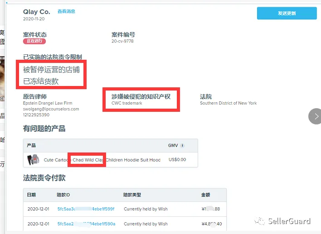This screenshot has width=321, height=234.
Task: Click the 赔款类型 column header
Action: coord(132,195)
